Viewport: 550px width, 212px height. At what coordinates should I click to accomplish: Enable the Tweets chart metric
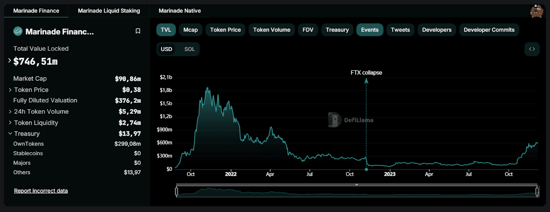coord(400,30)
